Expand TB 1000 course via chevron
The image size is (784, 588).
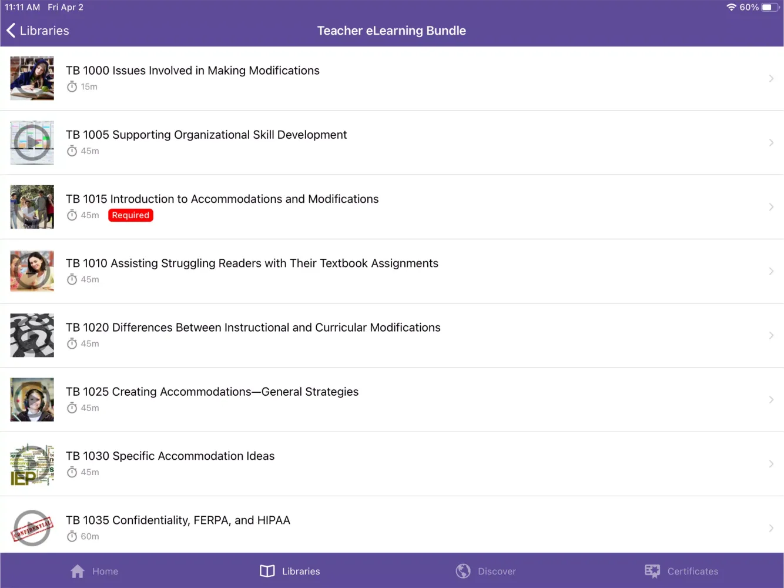(771, 78)
